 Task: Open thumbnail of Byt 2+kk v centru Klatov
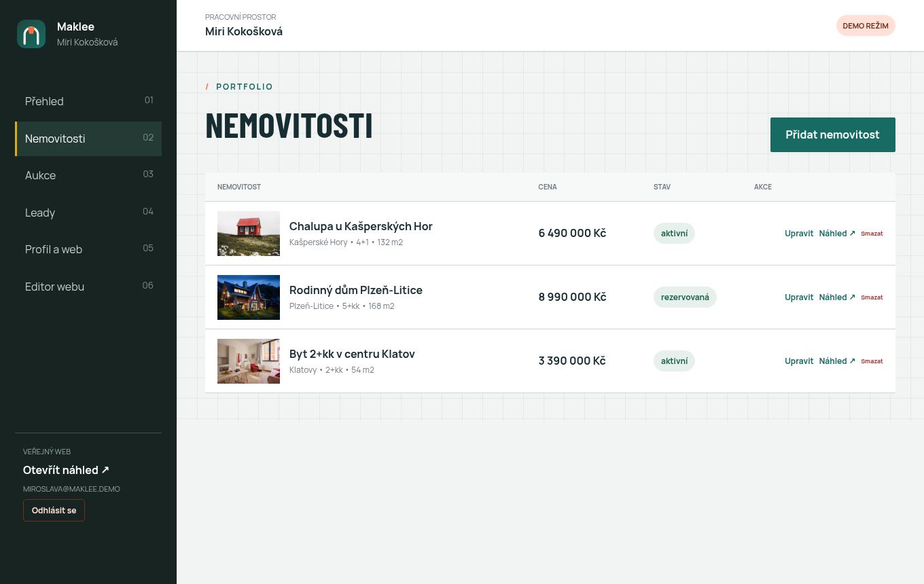coord(249,361)
